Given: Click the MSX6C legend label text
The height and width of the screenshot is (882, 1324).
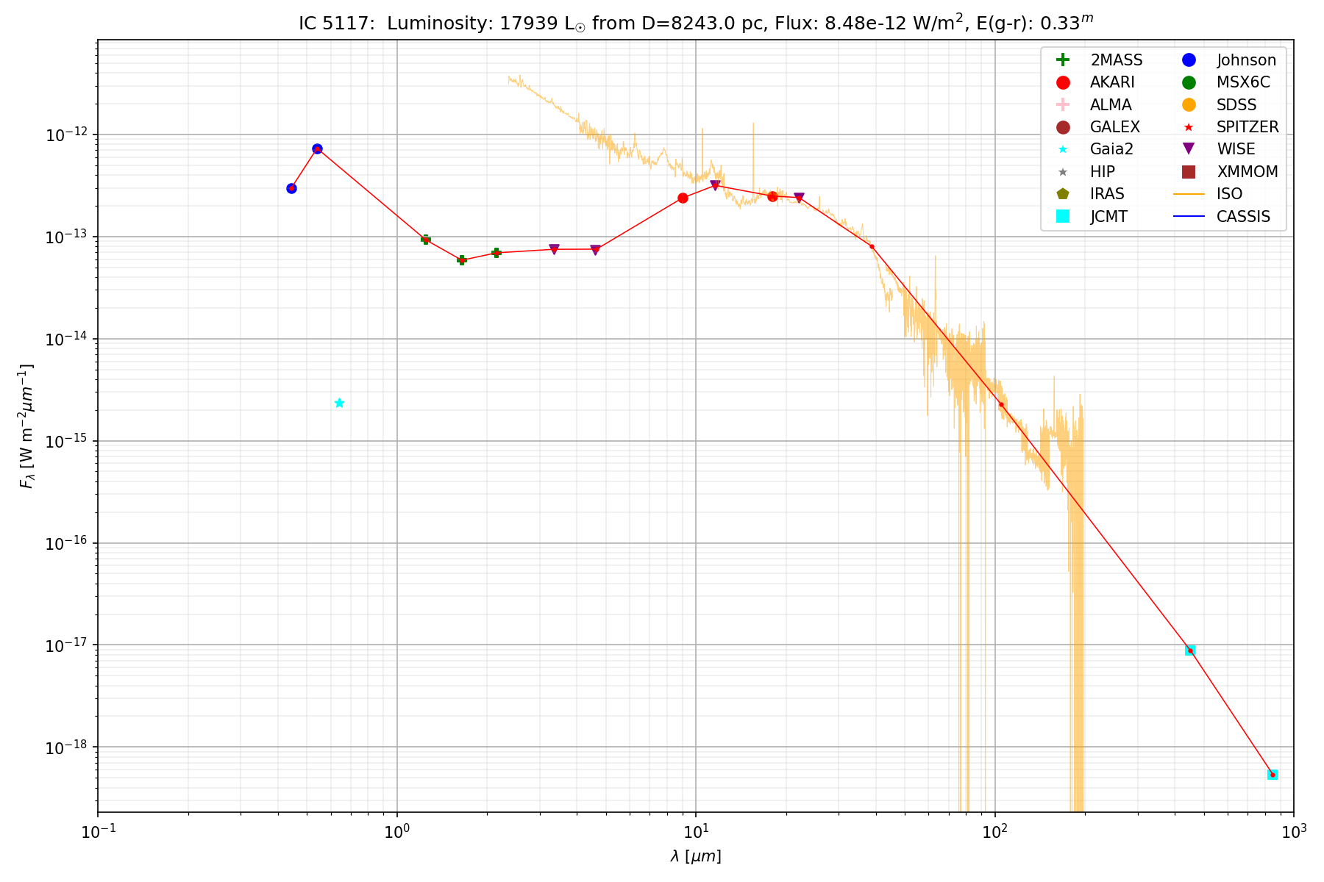Looking at the screenshot, I should pyautogui.click(x=1242, y=82).
